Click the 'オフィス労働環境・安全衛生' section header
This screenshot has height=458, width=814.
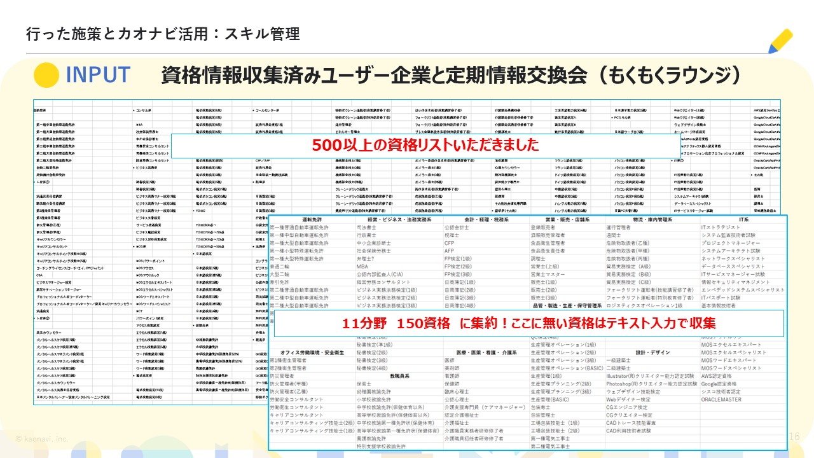(312, 353)
